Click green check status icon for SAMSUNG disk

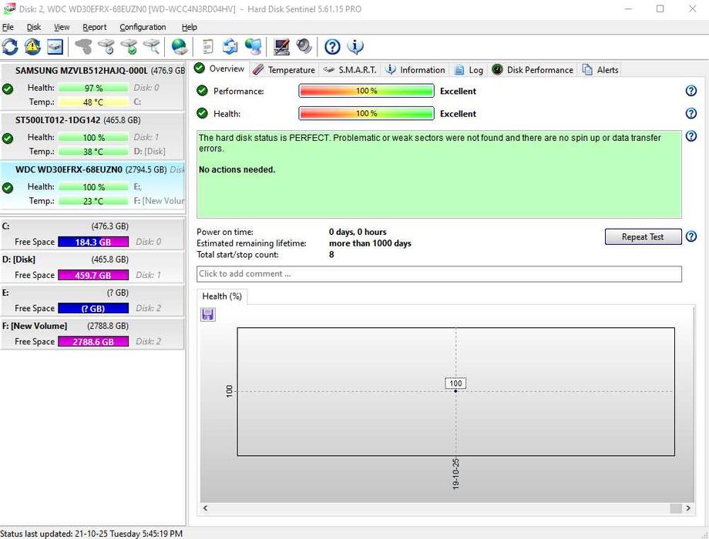[8, 89]
